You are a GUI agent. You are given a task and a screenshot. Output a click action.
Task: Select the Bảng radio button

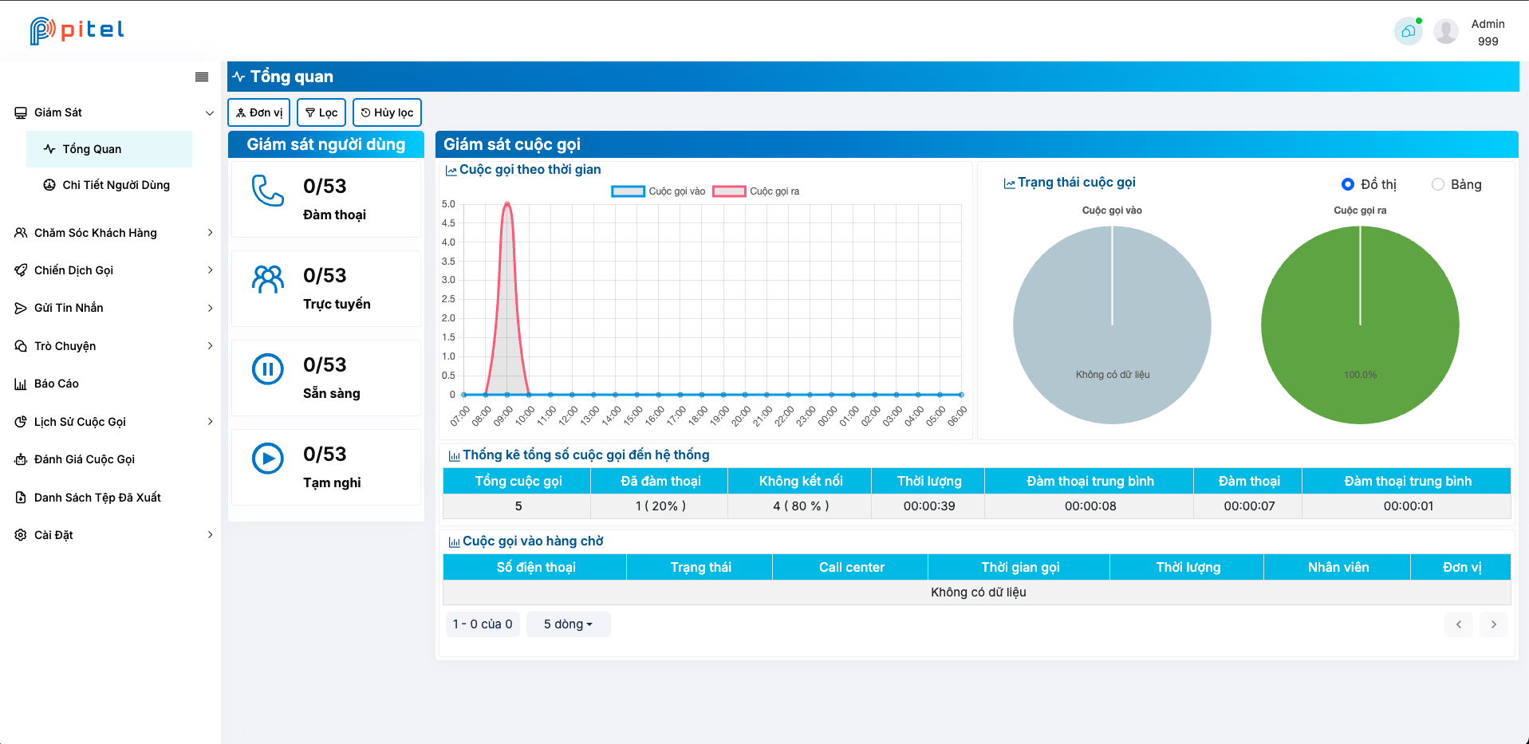click(1438, 184)
